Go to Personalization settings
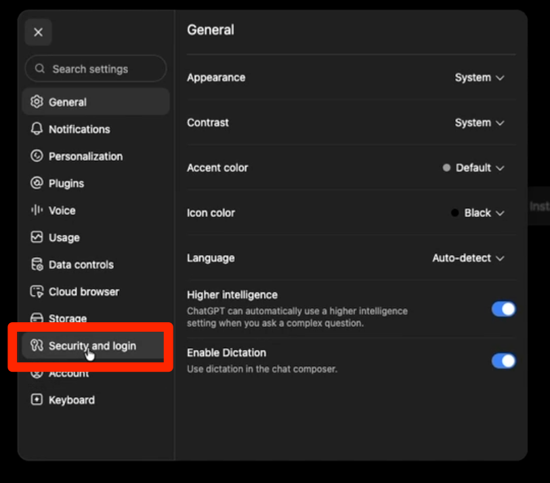Screen dimensions: 550x483 [x=96, y=156]
